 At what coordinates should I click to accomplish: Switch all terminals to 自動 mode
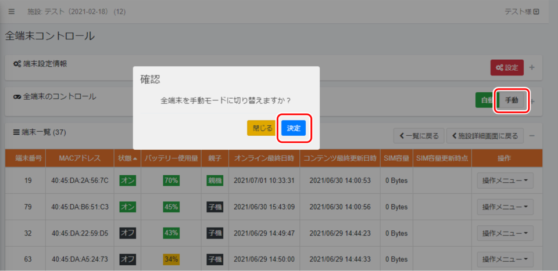pyautogui.click(x=485, y=100)
